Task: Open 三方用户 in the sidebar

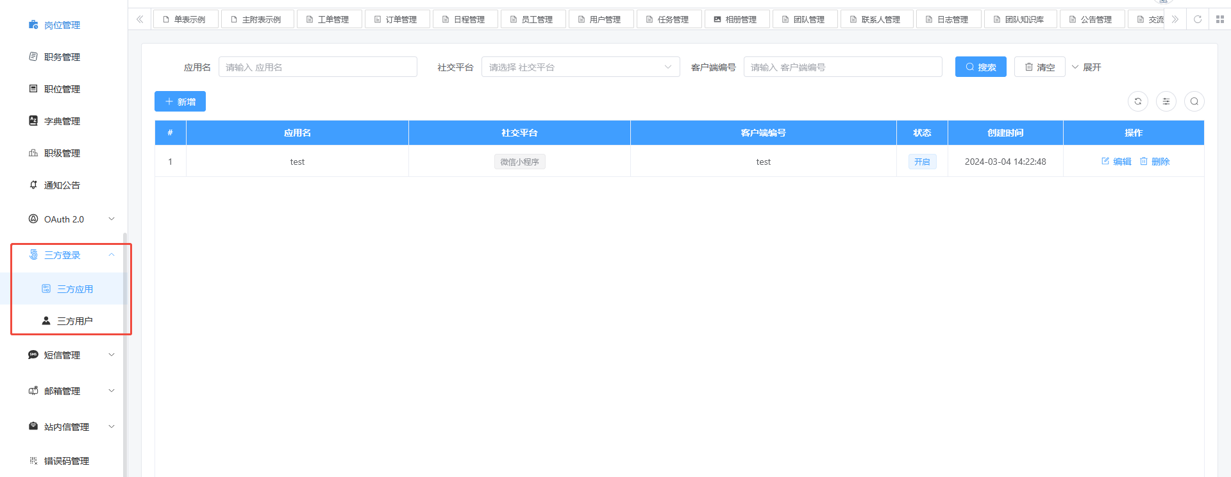Action: click(74, 321)
